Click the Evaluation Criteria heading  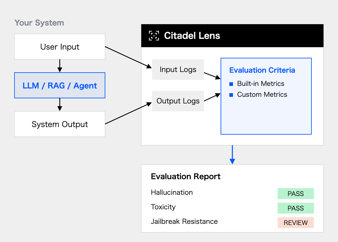[x=262, y=70]
